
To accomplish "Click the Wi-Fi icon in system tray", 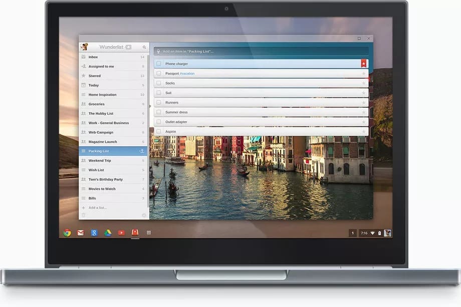I will [372, 233].
